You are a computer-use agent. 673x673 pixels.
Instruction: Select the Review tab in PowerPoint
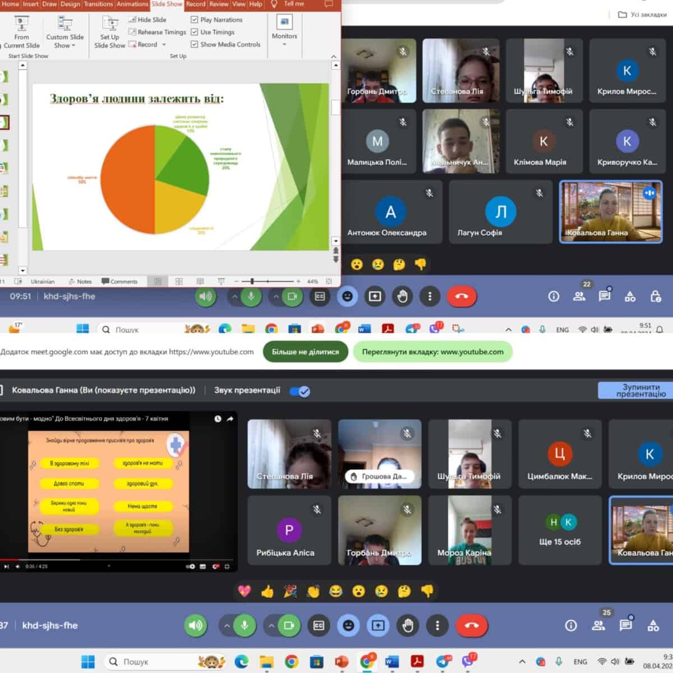(x=219, y=4)
